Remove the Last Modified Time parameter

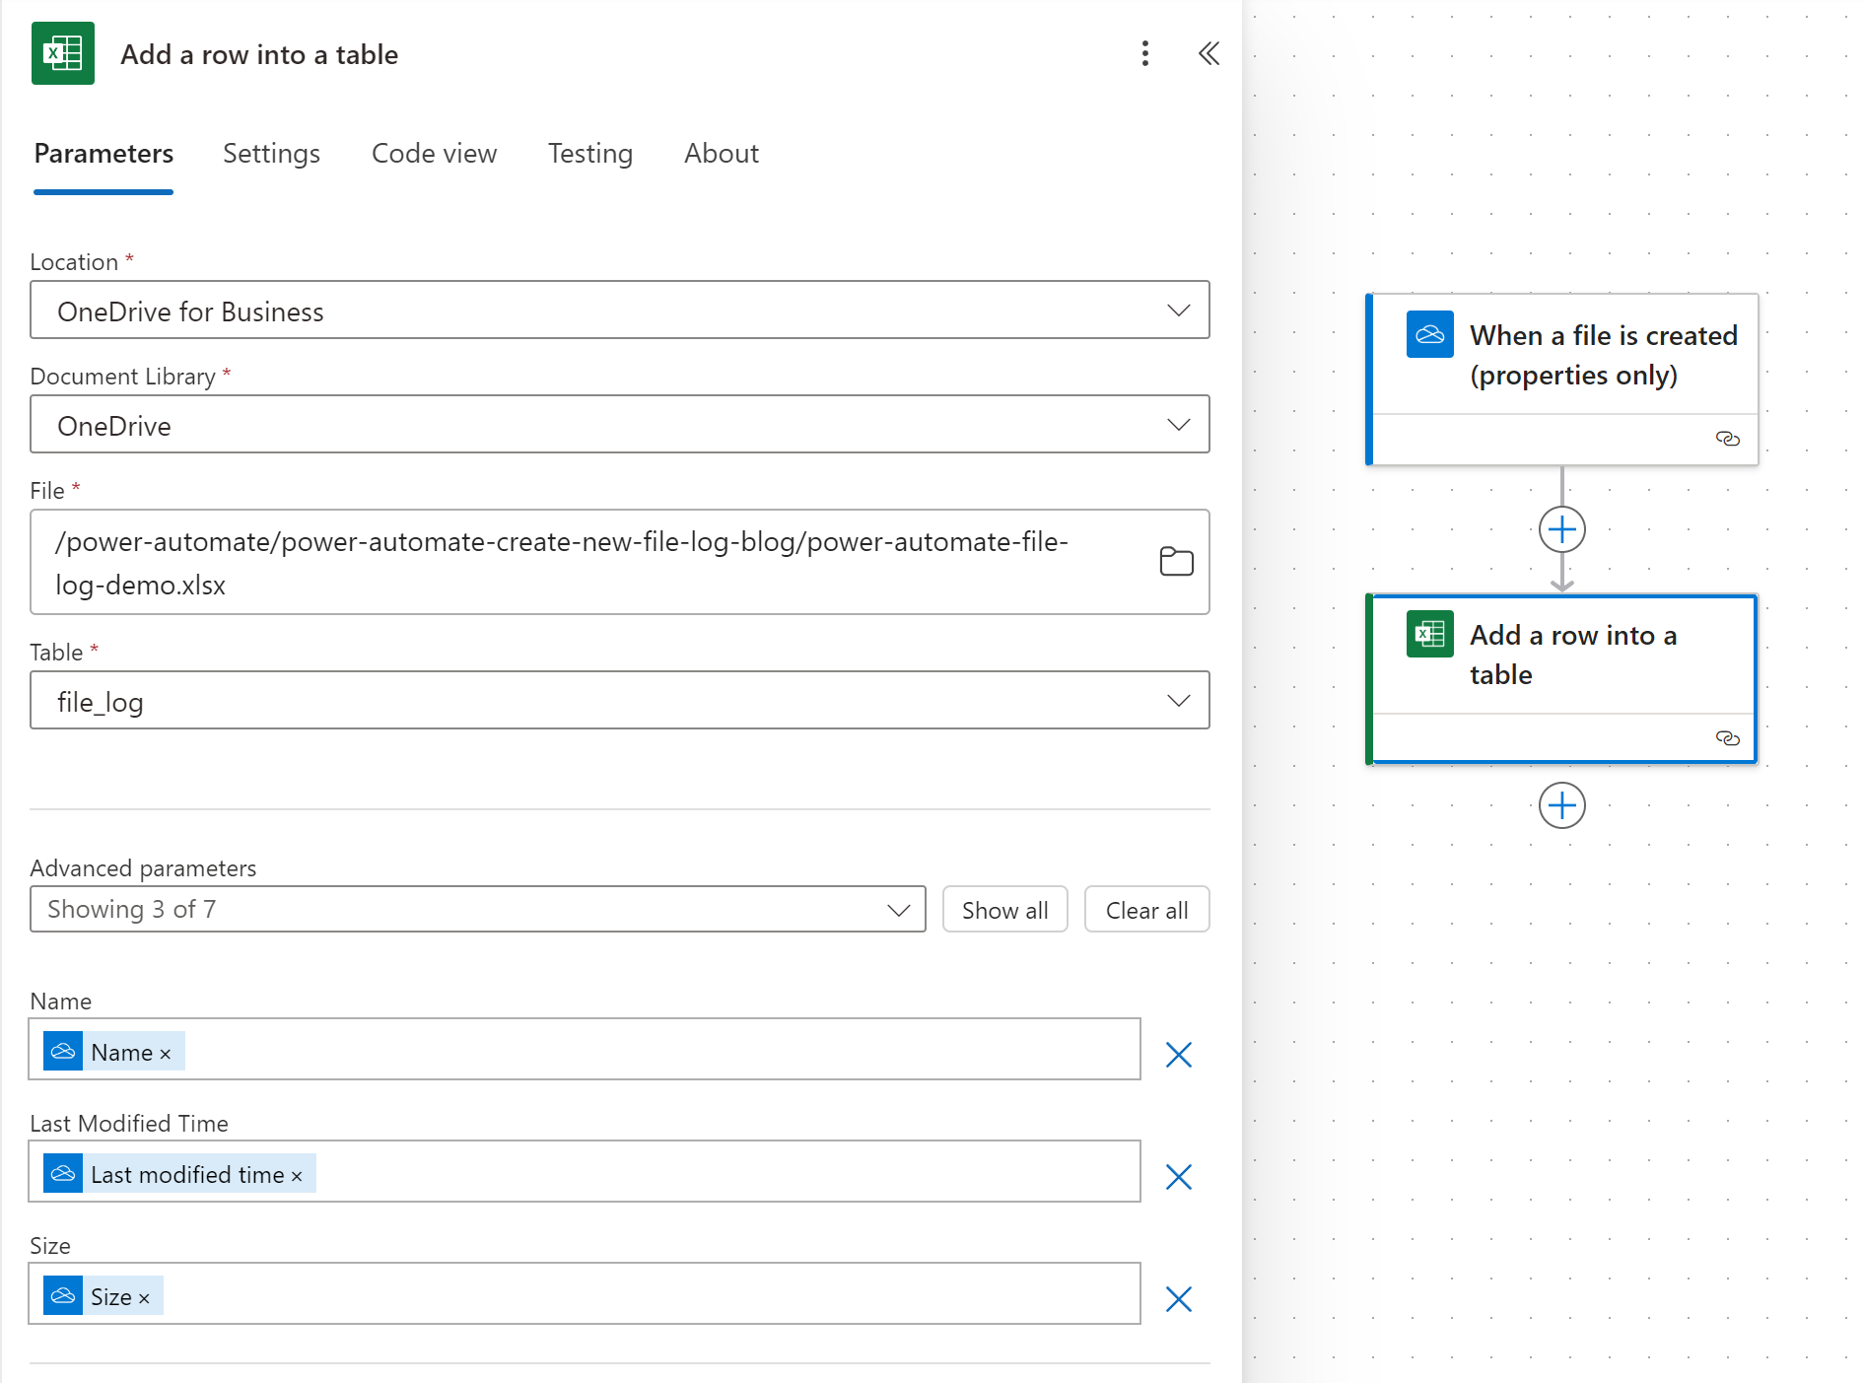1178,1177
